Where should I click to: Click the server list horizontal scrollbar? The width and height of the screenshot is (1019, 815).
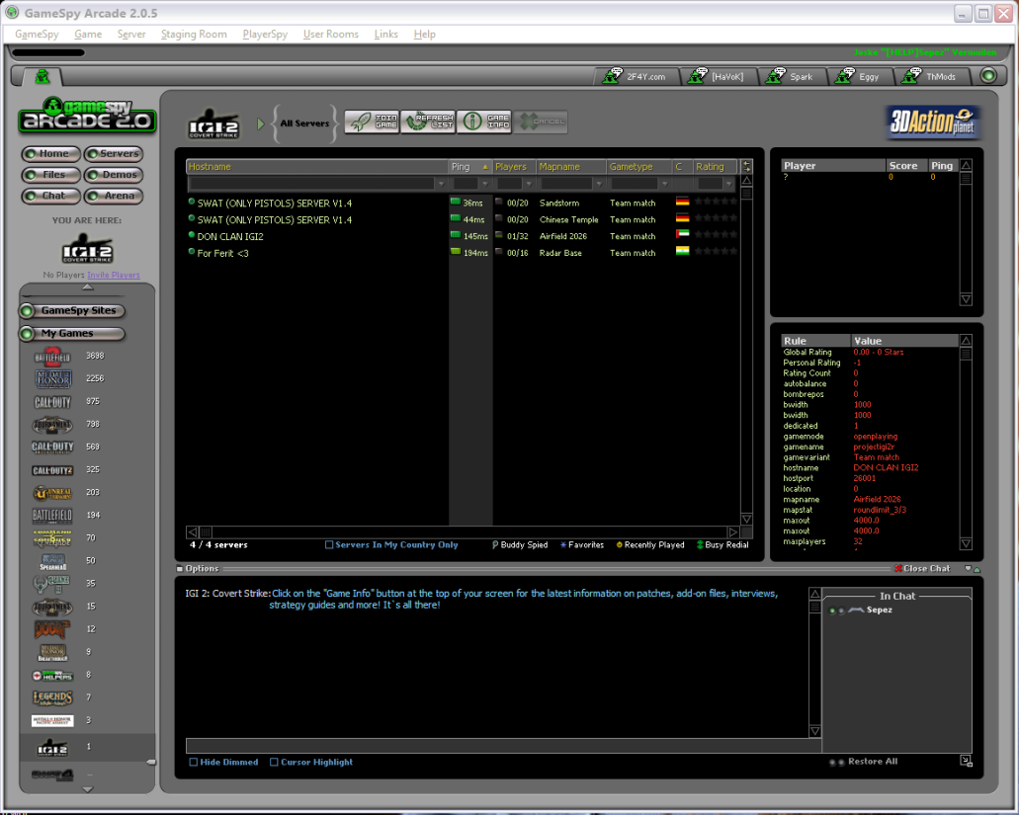(x=463, y=532)
